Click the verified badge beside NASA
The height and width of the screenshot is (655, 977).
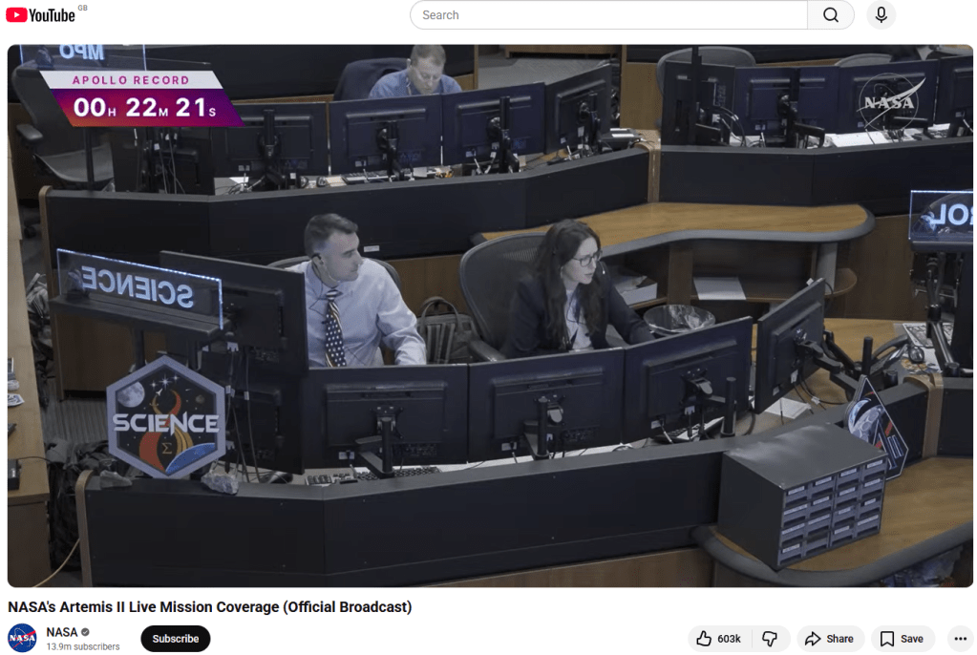pos(86,632)
